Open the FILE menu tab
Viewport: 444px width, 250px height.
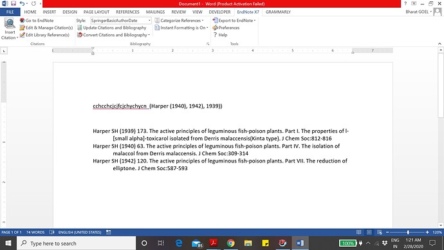pyautogui.click(x=10, y=12)
